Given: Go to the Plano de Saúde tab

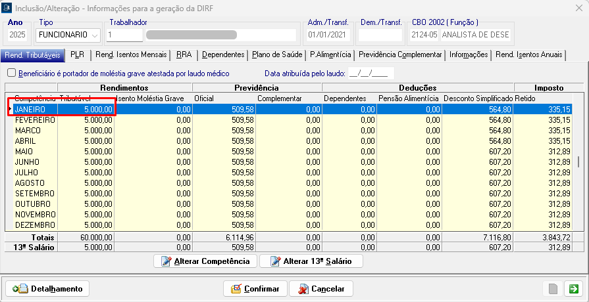Looking at the screenshot, I should [277, 55].
